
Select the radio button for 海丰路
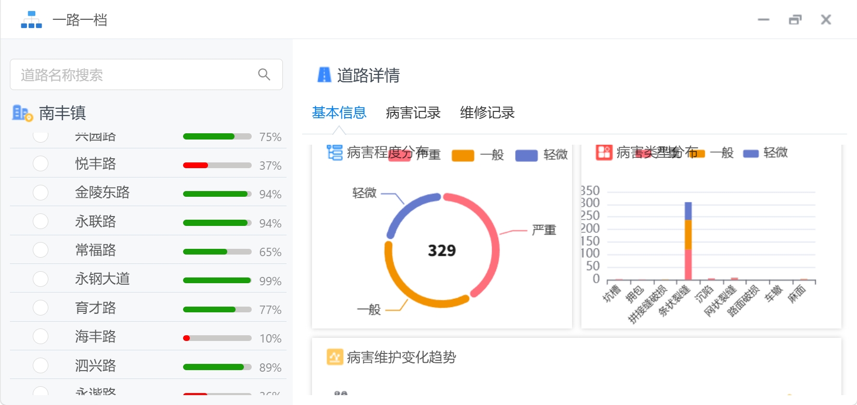point(41,336)
